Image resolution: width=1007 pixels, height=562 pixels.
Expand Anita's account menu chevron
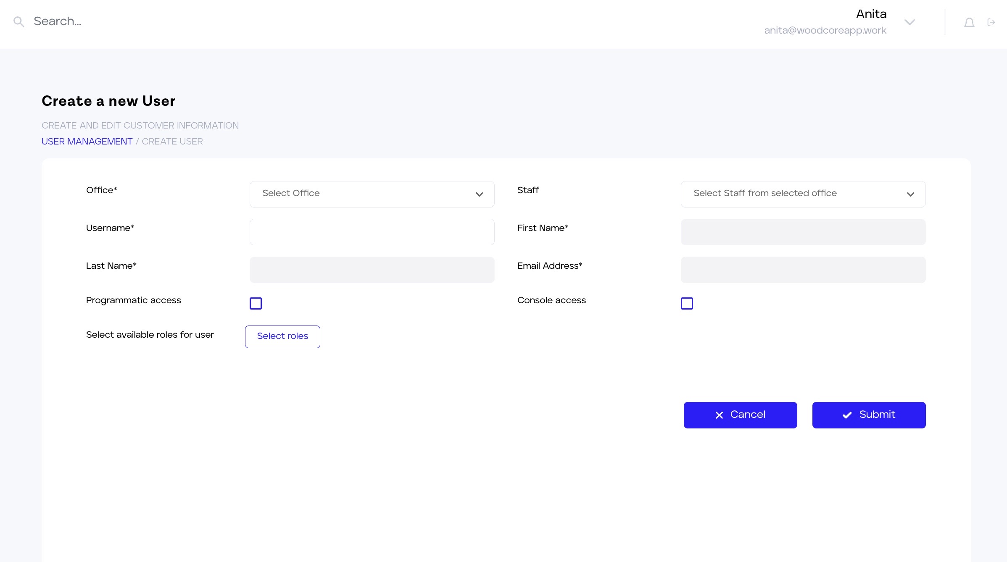pos(909,22)
